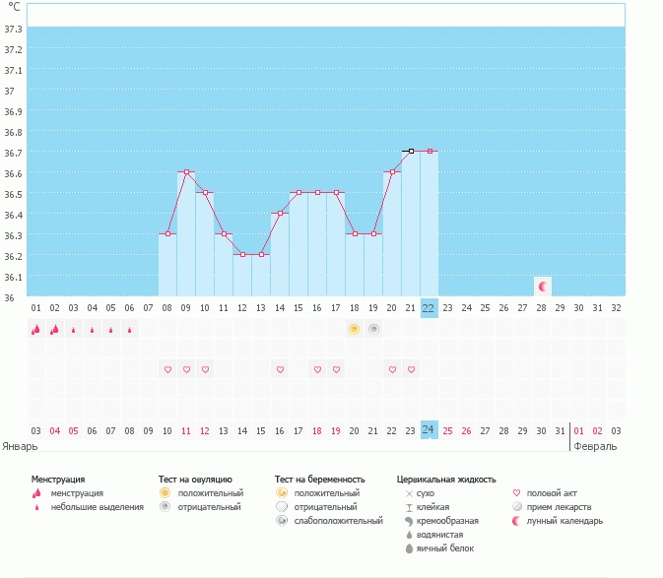Click legend icon for менструация
This screenshot has width=663, height=578.
pyautogui.click(x=36, y=493)
